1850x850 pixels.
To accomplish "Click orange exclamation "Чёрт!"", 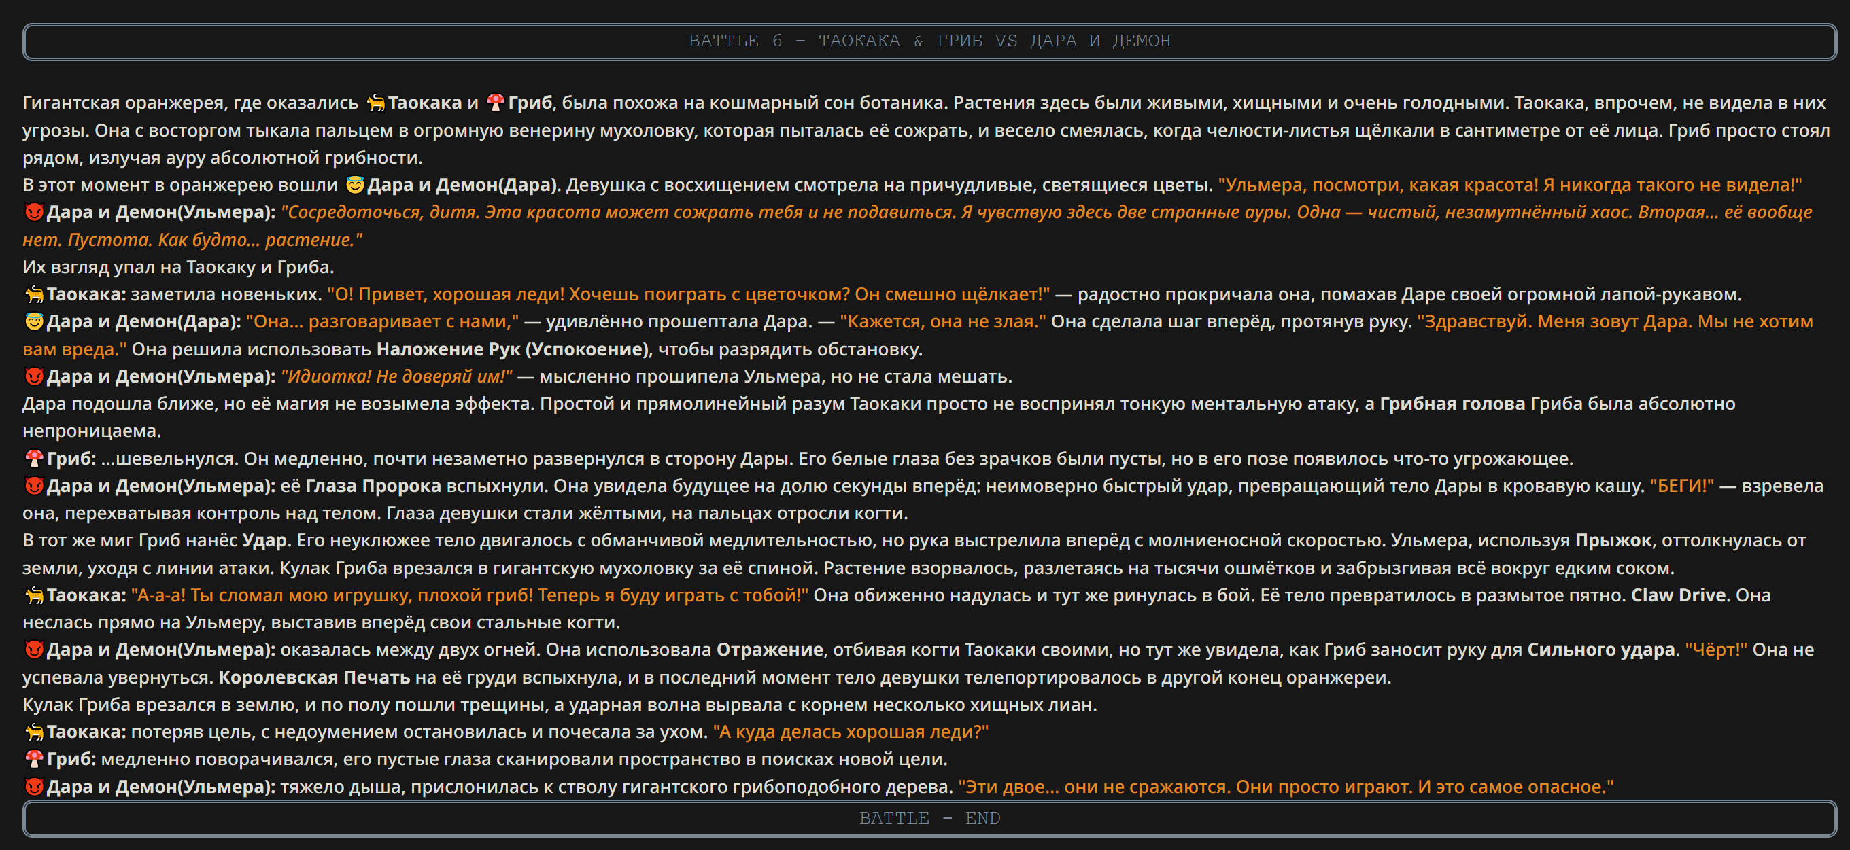I will pyautogui.click(x=1715, y=650).
